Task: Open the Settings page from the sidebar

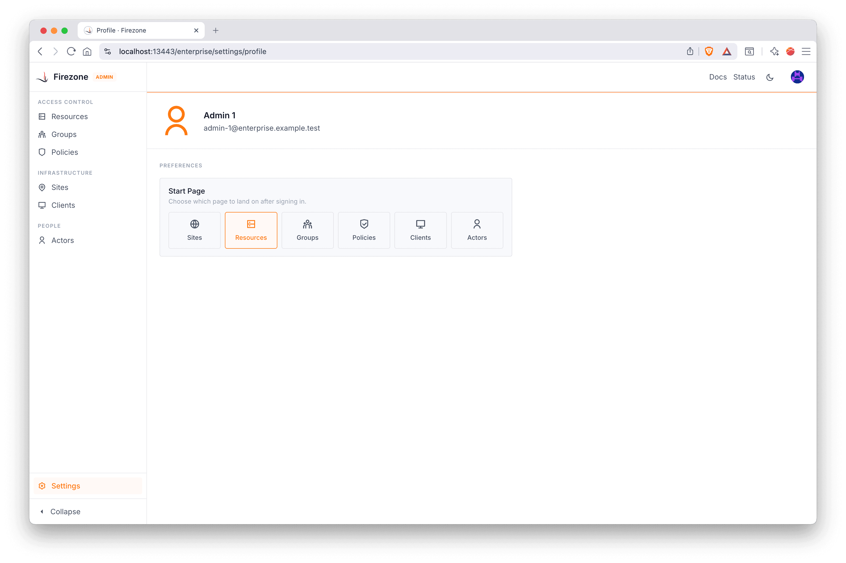Action: [66, 485]
